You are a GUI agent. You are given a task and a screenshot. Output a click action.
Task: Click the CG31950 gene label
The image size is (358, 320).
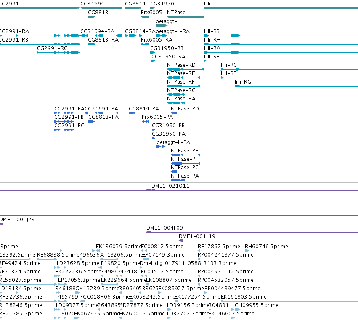pos(162,4)
